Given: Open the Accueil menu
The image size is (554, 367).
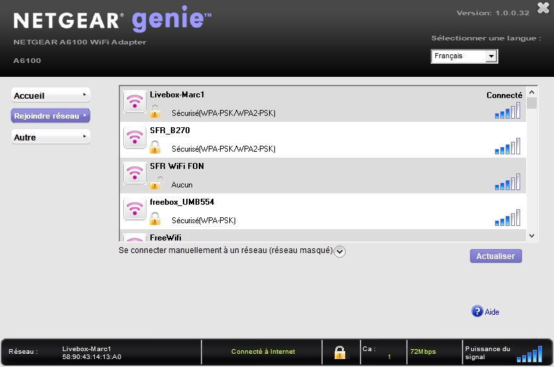Looking at the screenshot, I should tap(50, 95).
